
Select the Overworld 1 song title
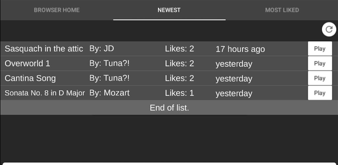pos(27,64)
